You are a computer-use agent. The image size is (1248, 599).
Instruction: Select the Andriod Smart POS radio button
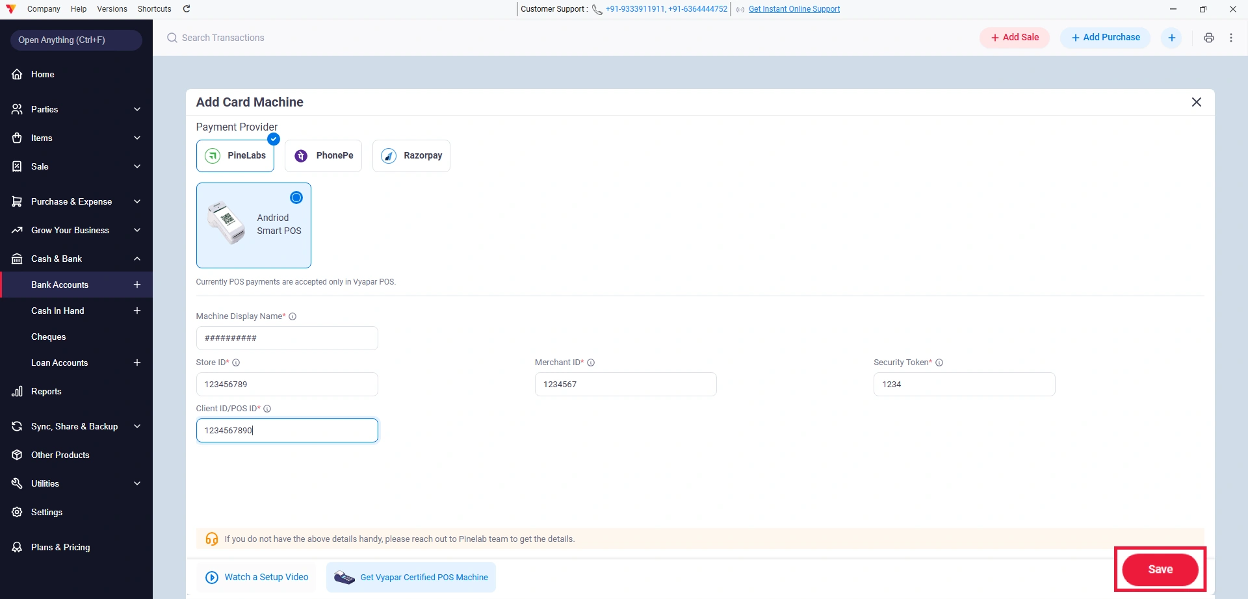click(x=296, y=198)
